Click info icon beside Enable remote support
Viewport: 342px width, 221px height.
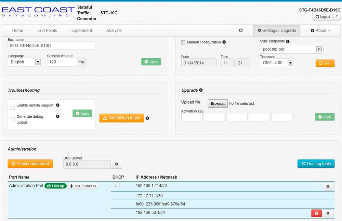[x=58, y=105]
